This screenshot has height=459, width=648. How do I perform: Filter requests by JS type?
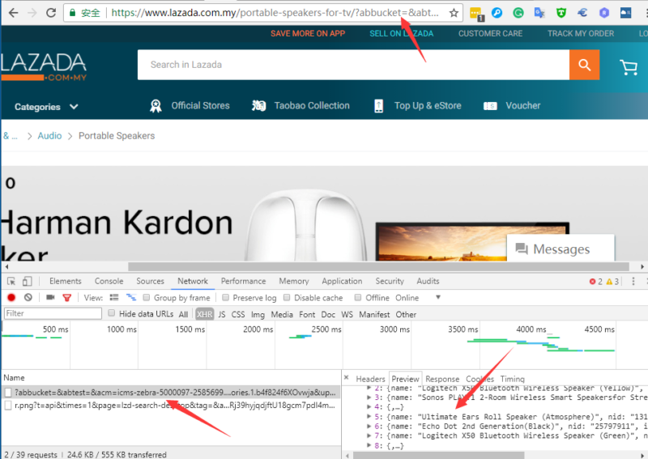[222, 314]
